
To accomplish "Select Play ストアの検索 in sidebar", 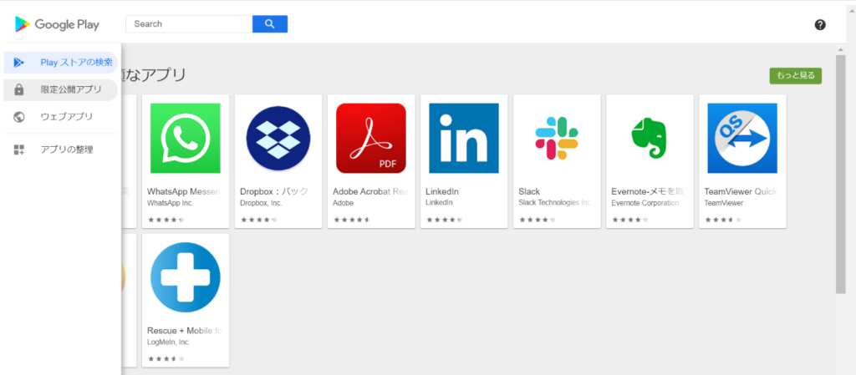I will (x=75, y=63).
